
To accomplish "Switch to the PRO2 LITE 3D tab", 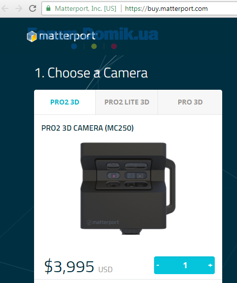I will 127,102.
